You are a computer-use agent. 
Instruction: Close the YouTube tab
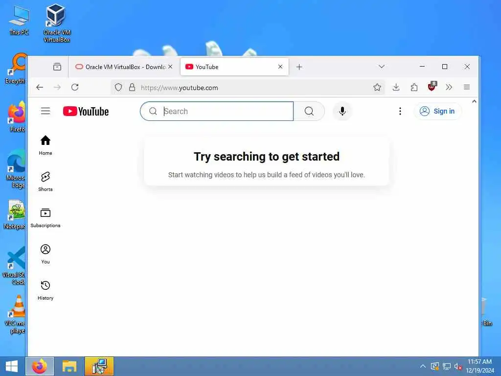(280, 67)
